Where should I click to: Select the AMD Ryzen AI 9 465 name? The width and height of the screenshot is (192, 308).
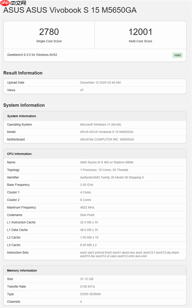click(x=107, y=162)
